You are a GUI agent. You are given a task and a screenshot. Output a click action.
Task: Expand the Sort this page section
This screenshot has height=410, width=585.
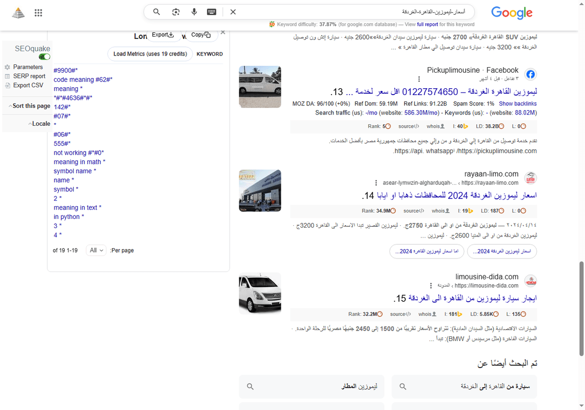(29, 106)
